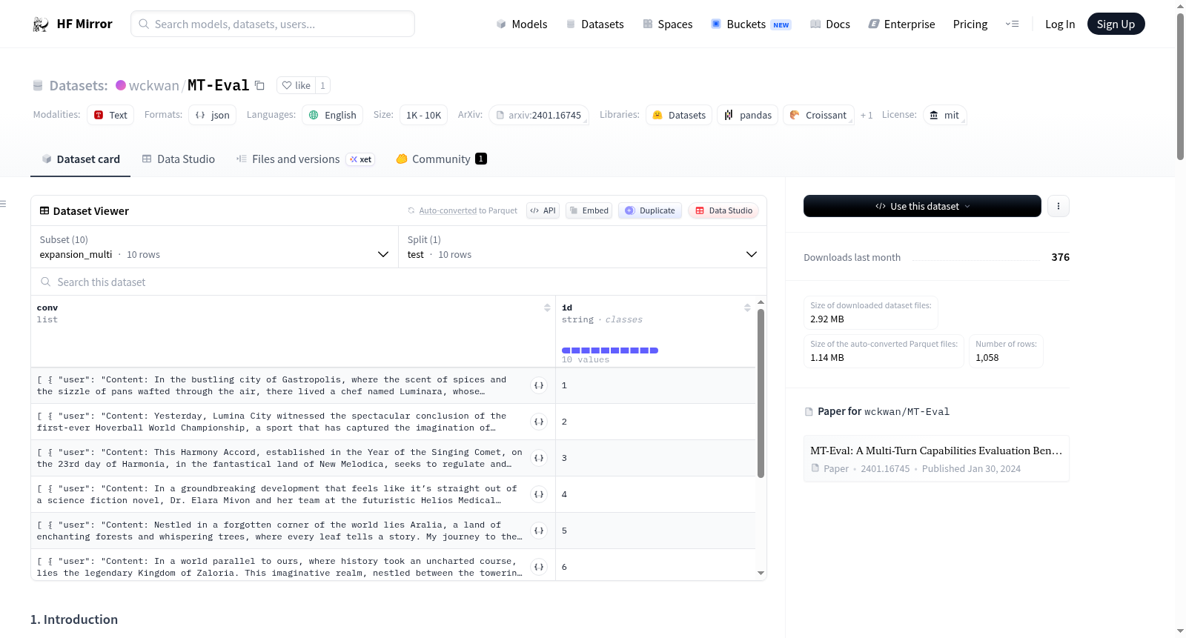This screenshot has height=638, width=1186.
Task: Click the like count 1
Action: tap(322, 85)
